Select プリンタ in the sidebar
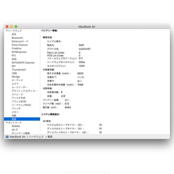The image size is (174, 174). coord(16,109)
